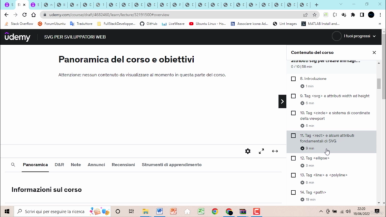Open search via the magnifier beside Panoramica
This screenshot has width=386, height=217.
coord(13,165)
